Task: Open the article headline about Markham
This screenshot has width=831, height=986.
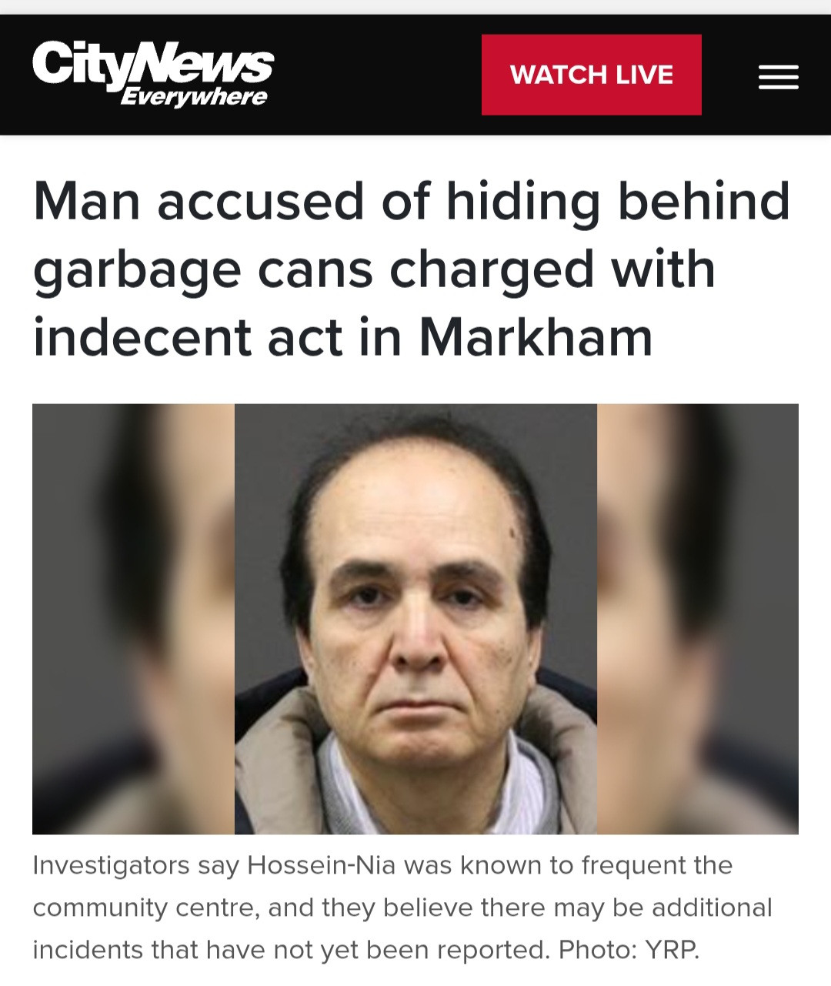Action: point(412,269)
